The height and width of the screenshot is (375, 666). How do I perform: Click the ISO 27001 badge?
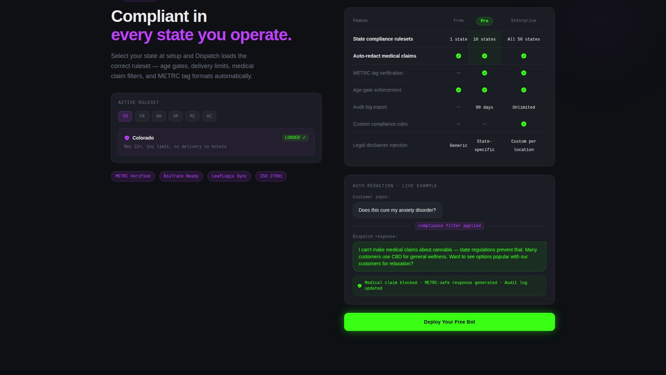coord(271,176)
